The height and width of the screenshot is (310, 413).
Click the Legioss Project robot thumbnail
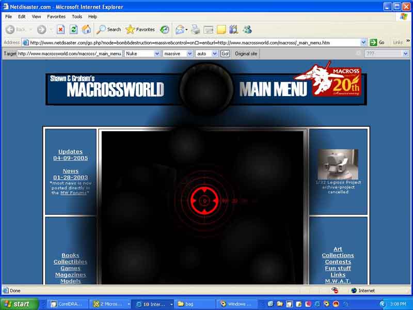[x=338, y=164]
